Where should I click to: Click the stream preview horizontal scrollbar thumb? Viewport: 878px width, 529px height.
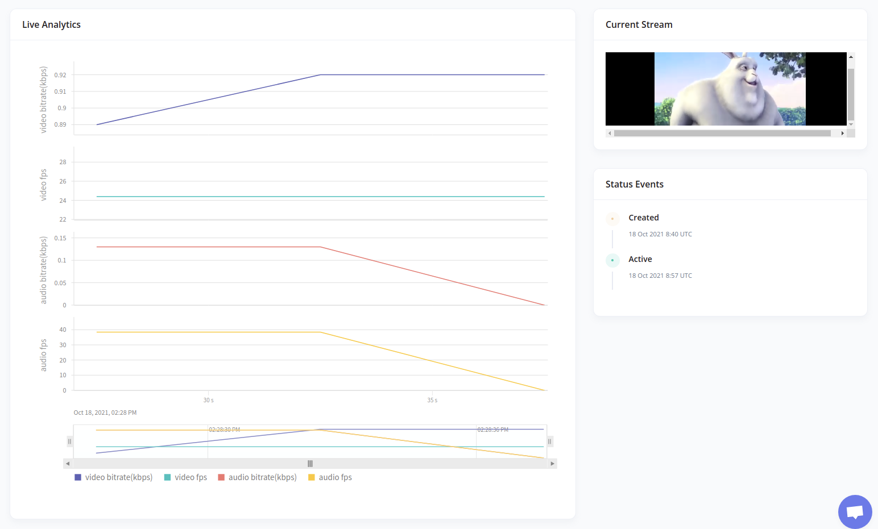point(722,134)
